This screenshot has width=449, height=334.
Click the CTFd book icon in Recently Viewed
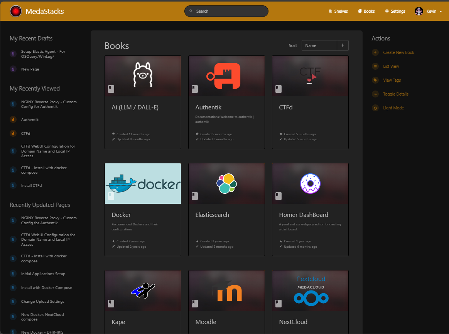(x=13, y=134)
